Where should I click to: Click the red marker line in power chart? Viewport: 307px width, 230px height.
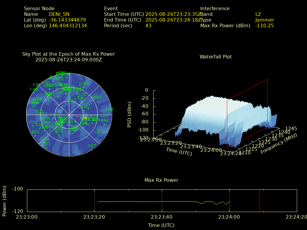pyautogui.click(x=260, y=201)
